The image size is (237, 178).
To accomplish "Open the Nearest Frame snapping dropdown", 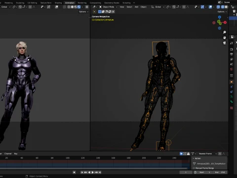I will (207, 154).
